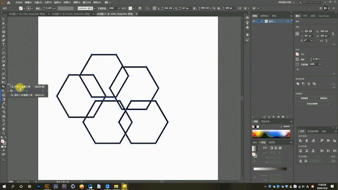Click vertical distribute top icon
The height and width of the screenshot is (190, 338).
click(x=301, y=151)
